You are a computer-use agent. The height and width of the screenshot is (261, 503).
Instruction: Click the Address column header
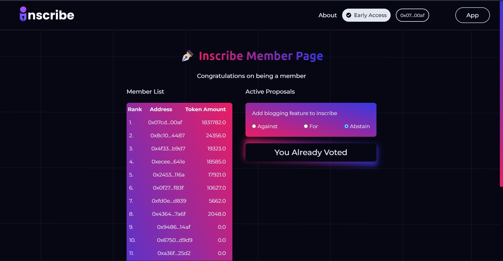(161, 109)
